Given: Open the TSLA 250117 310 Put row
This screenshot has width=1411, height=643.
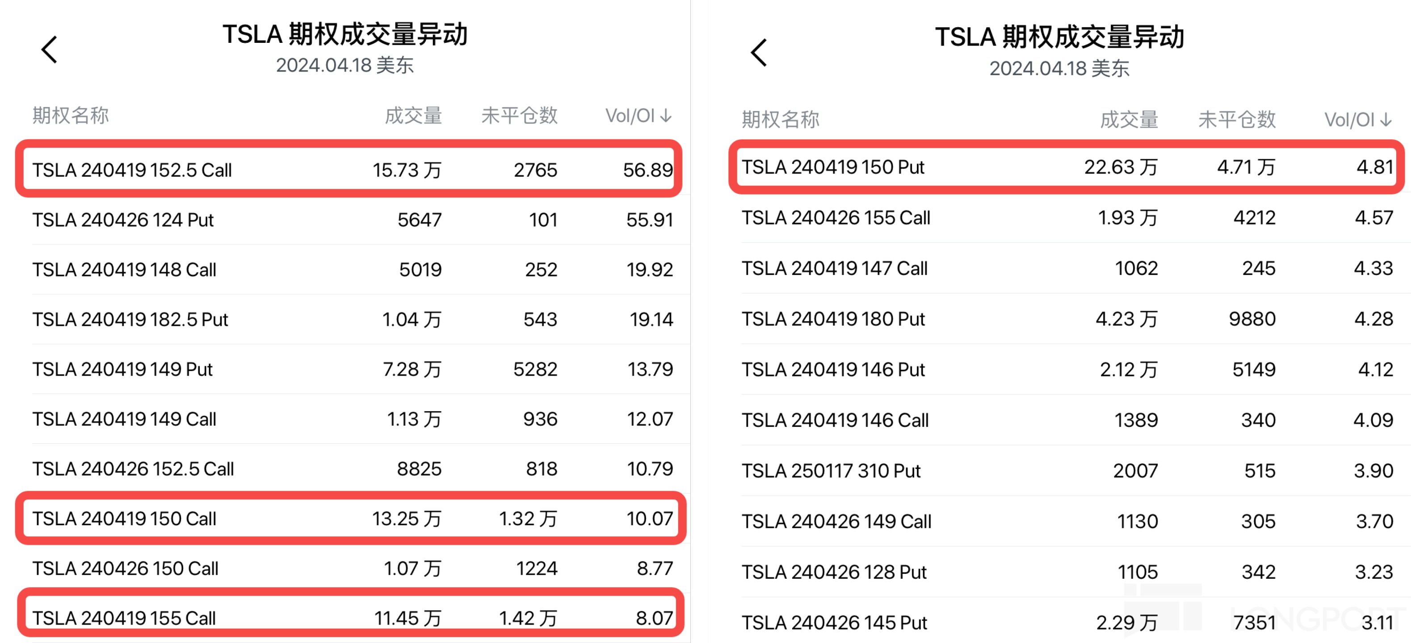Looking at the screenshot, I should 831,471.
